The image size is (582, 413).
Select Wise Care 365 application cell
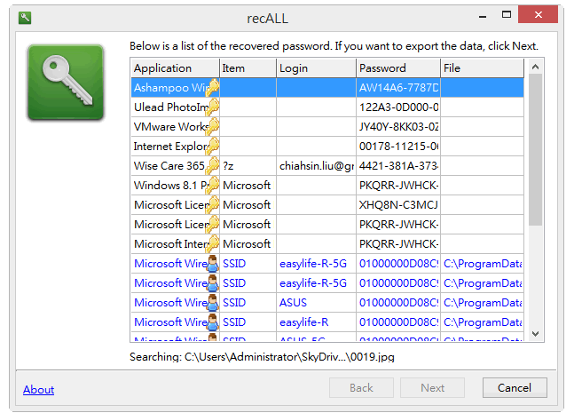pyautogui.click(x=175, y=166)
